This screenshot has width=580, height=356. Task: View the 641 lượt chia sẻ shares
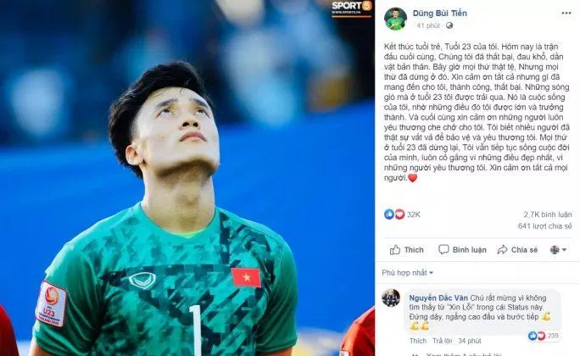click(545, 225)
